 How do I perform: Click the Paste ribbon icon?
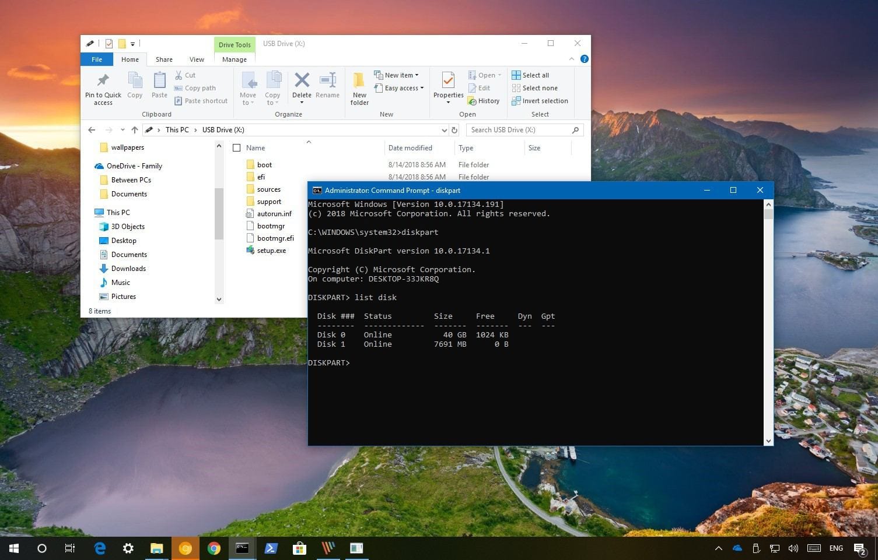tap(159, 80)
